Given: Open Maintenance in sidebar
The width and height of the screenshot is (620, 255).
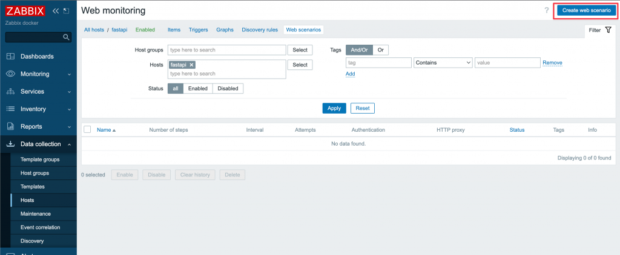Looking at the screenshot, I should tap(36, 214).
